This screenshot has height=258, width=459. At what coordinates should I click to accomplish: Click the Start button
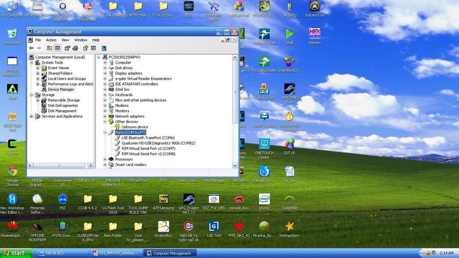click(15, 253)
